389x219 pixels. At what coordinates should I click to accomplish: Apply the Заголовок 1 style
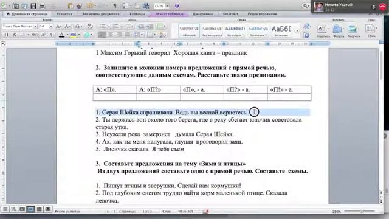[235, 31]
